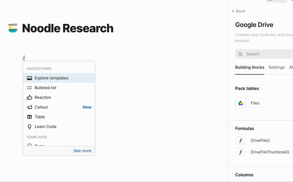
Task: Select the Table grid icon
Action: click(29, 117)
